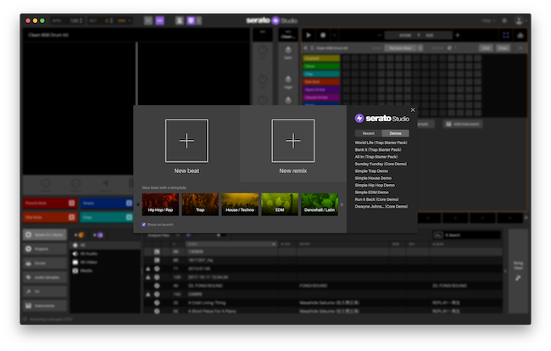Viewport: 551px width, 351px height.
Task: Adjust the key stepper arrows
Action: (x=111, y=20)
